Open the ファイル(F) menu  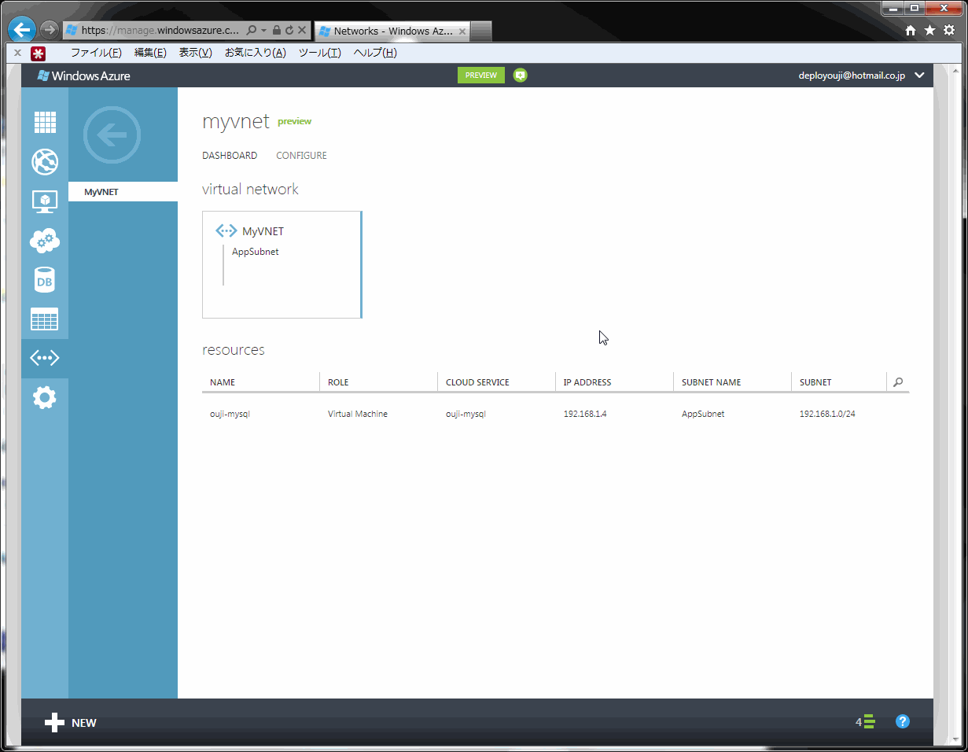(x=96, y=53)
